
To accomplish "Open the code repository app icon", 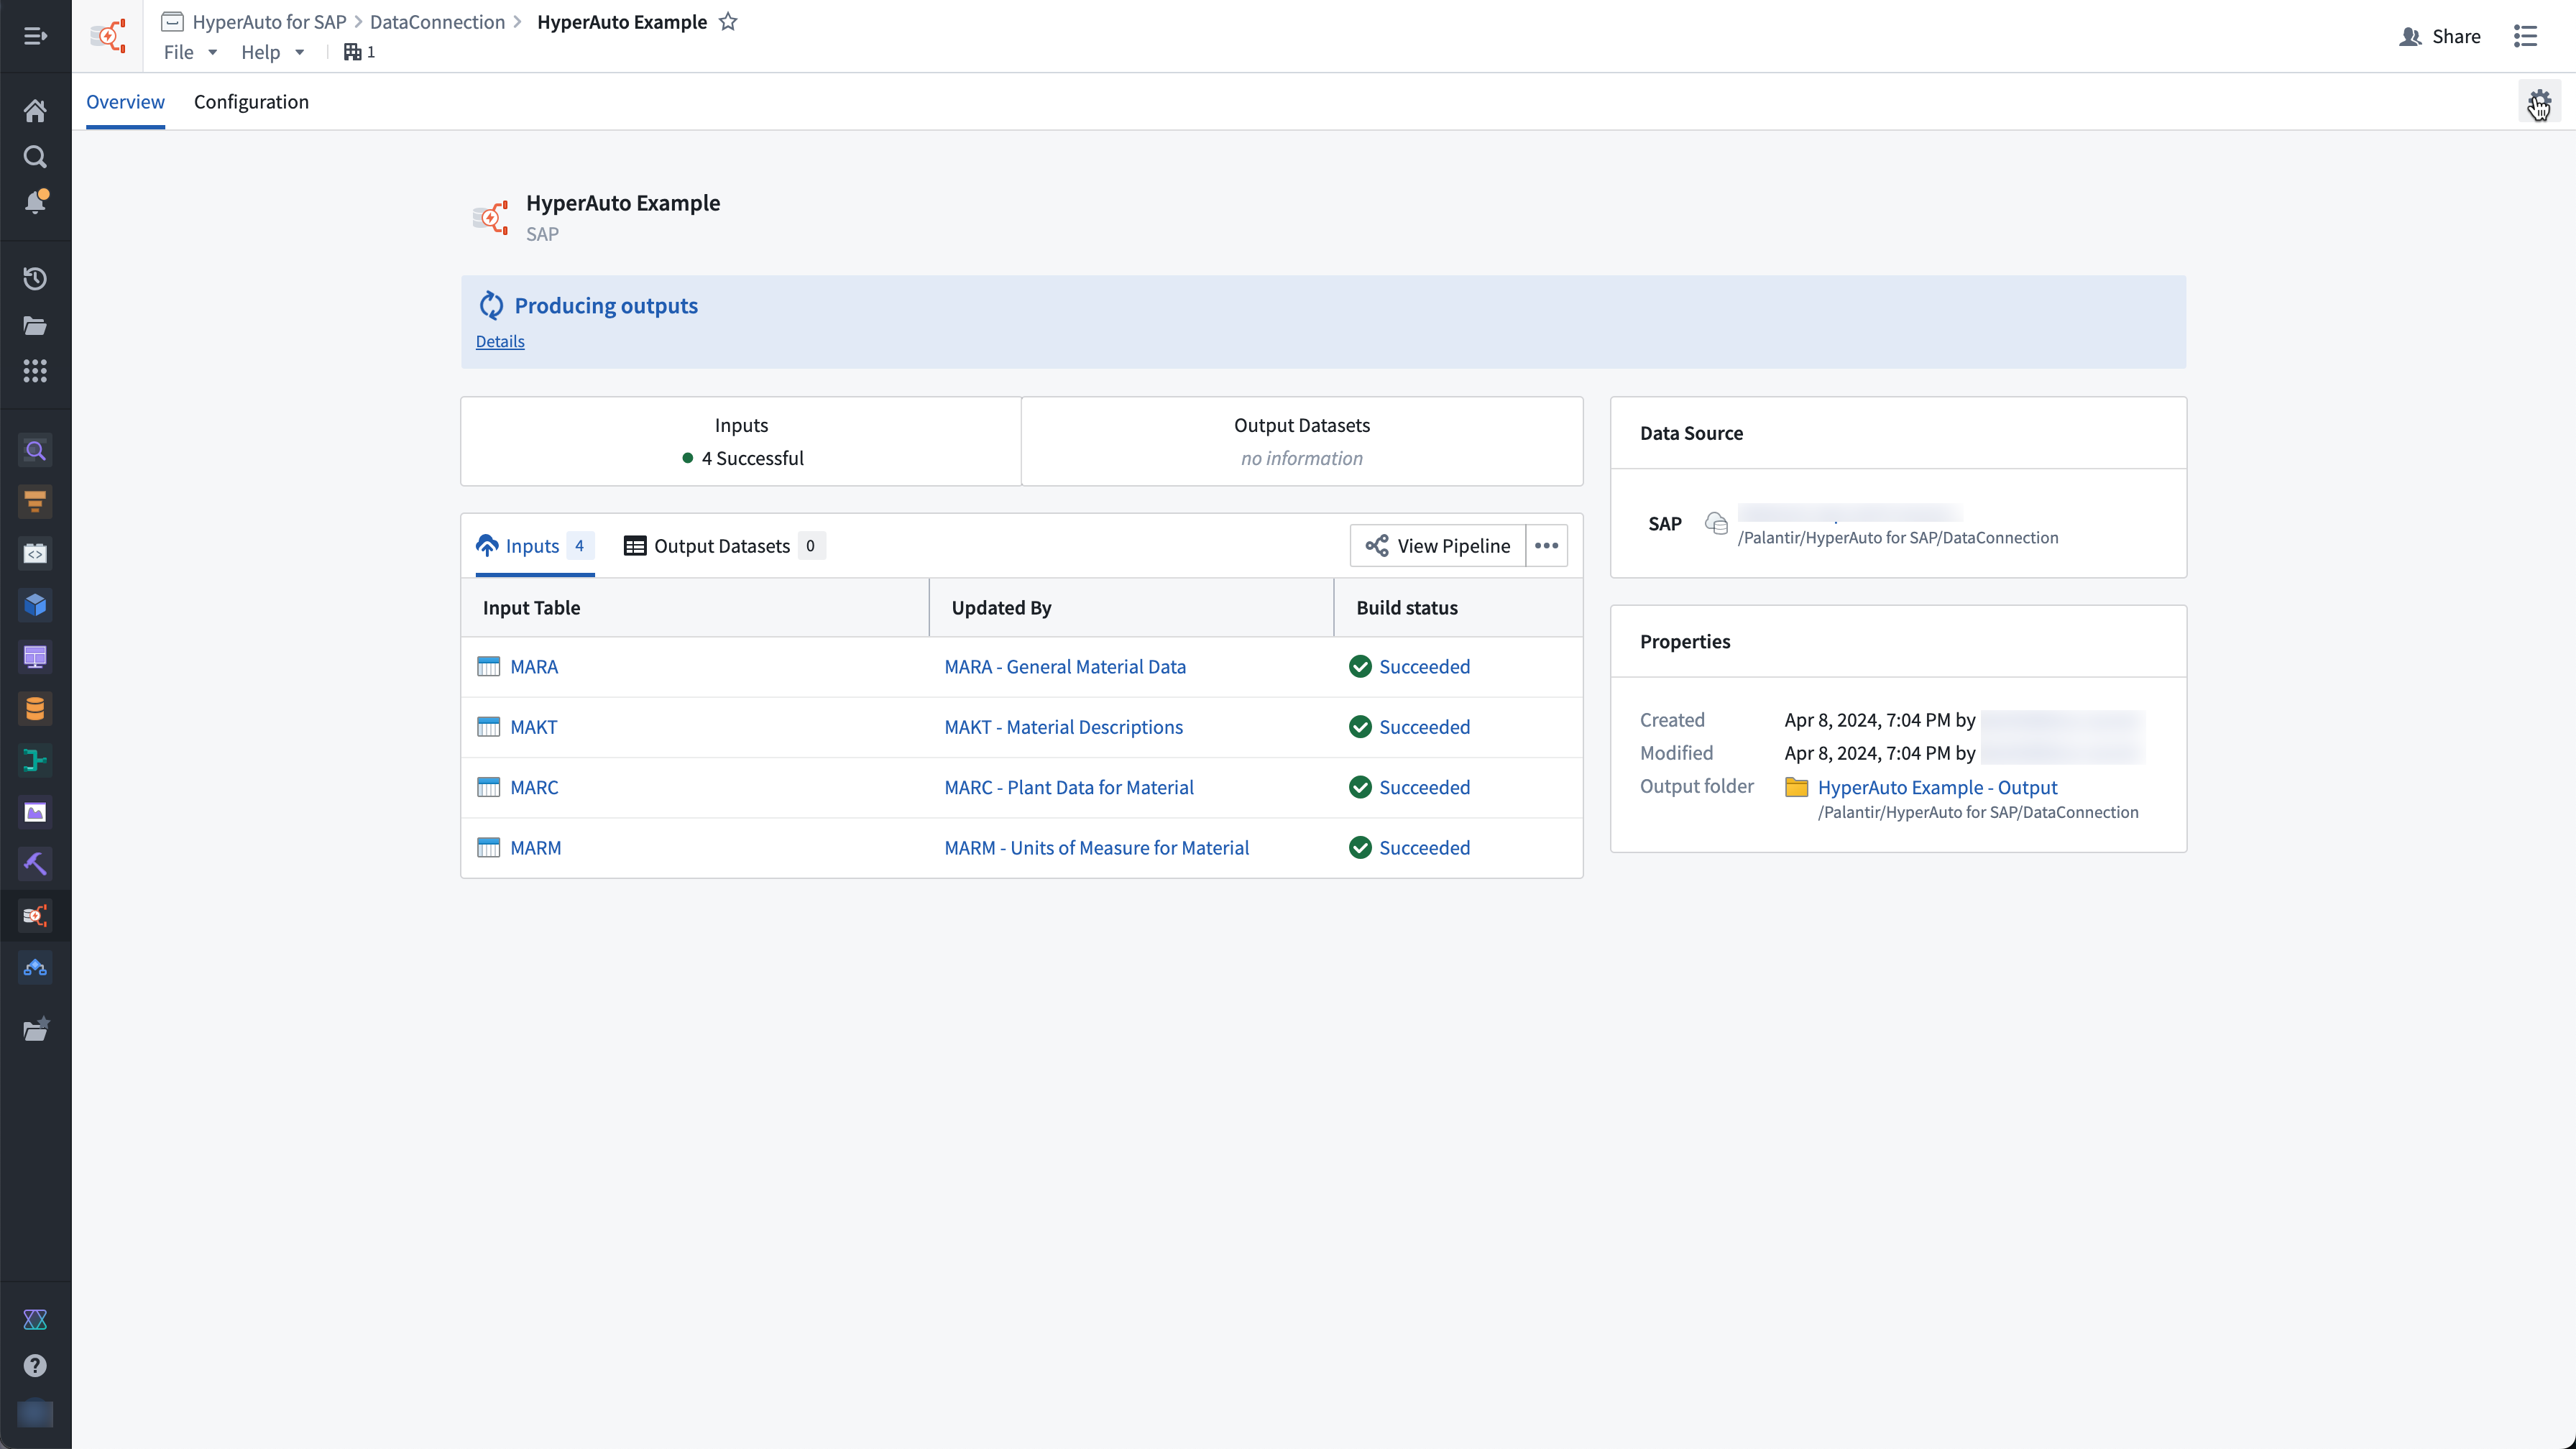I will click(x=35, y=554).
